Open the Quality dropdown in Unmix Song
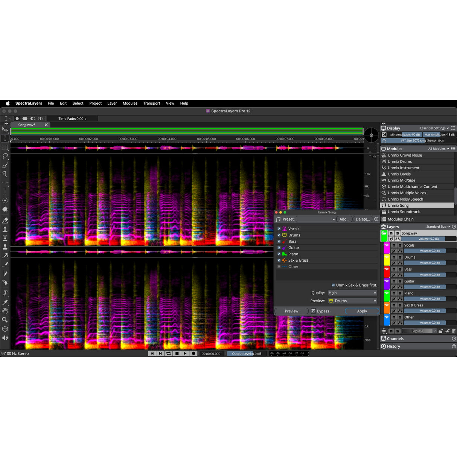Image resolution: width=457 pixels, height=457 pixels. click(x=352, y=292)
